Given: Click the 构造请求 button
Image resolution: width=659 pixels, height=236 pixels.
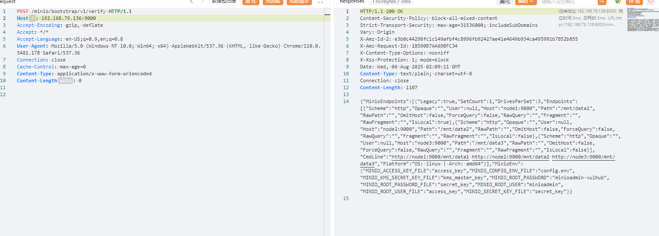Looking at the screenshot, I should pos(300,2).
